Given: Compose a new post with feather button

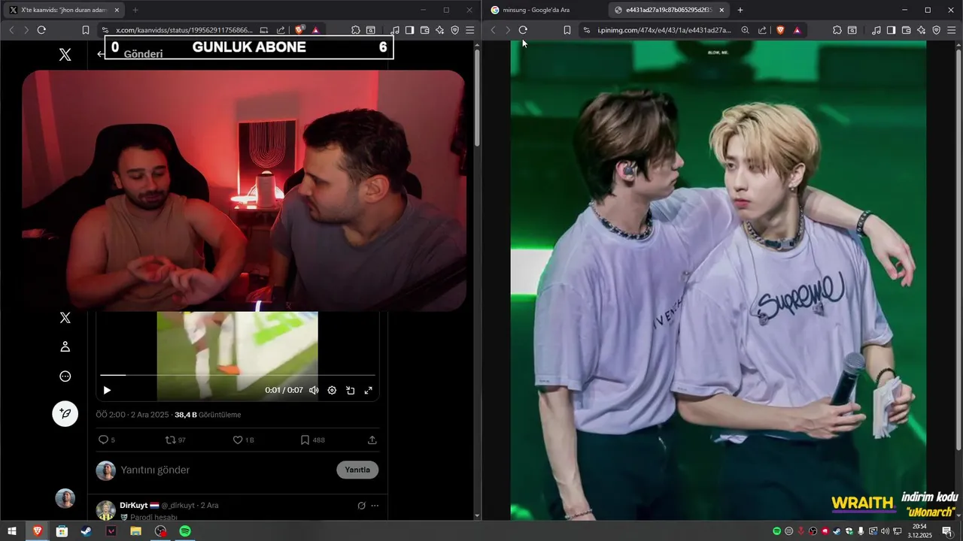Looking at the screenshot, I should coord(65,413).
